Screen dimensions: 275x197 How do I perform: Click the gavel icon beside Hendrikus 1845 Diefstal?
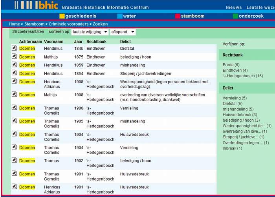[x=14, y=48]
